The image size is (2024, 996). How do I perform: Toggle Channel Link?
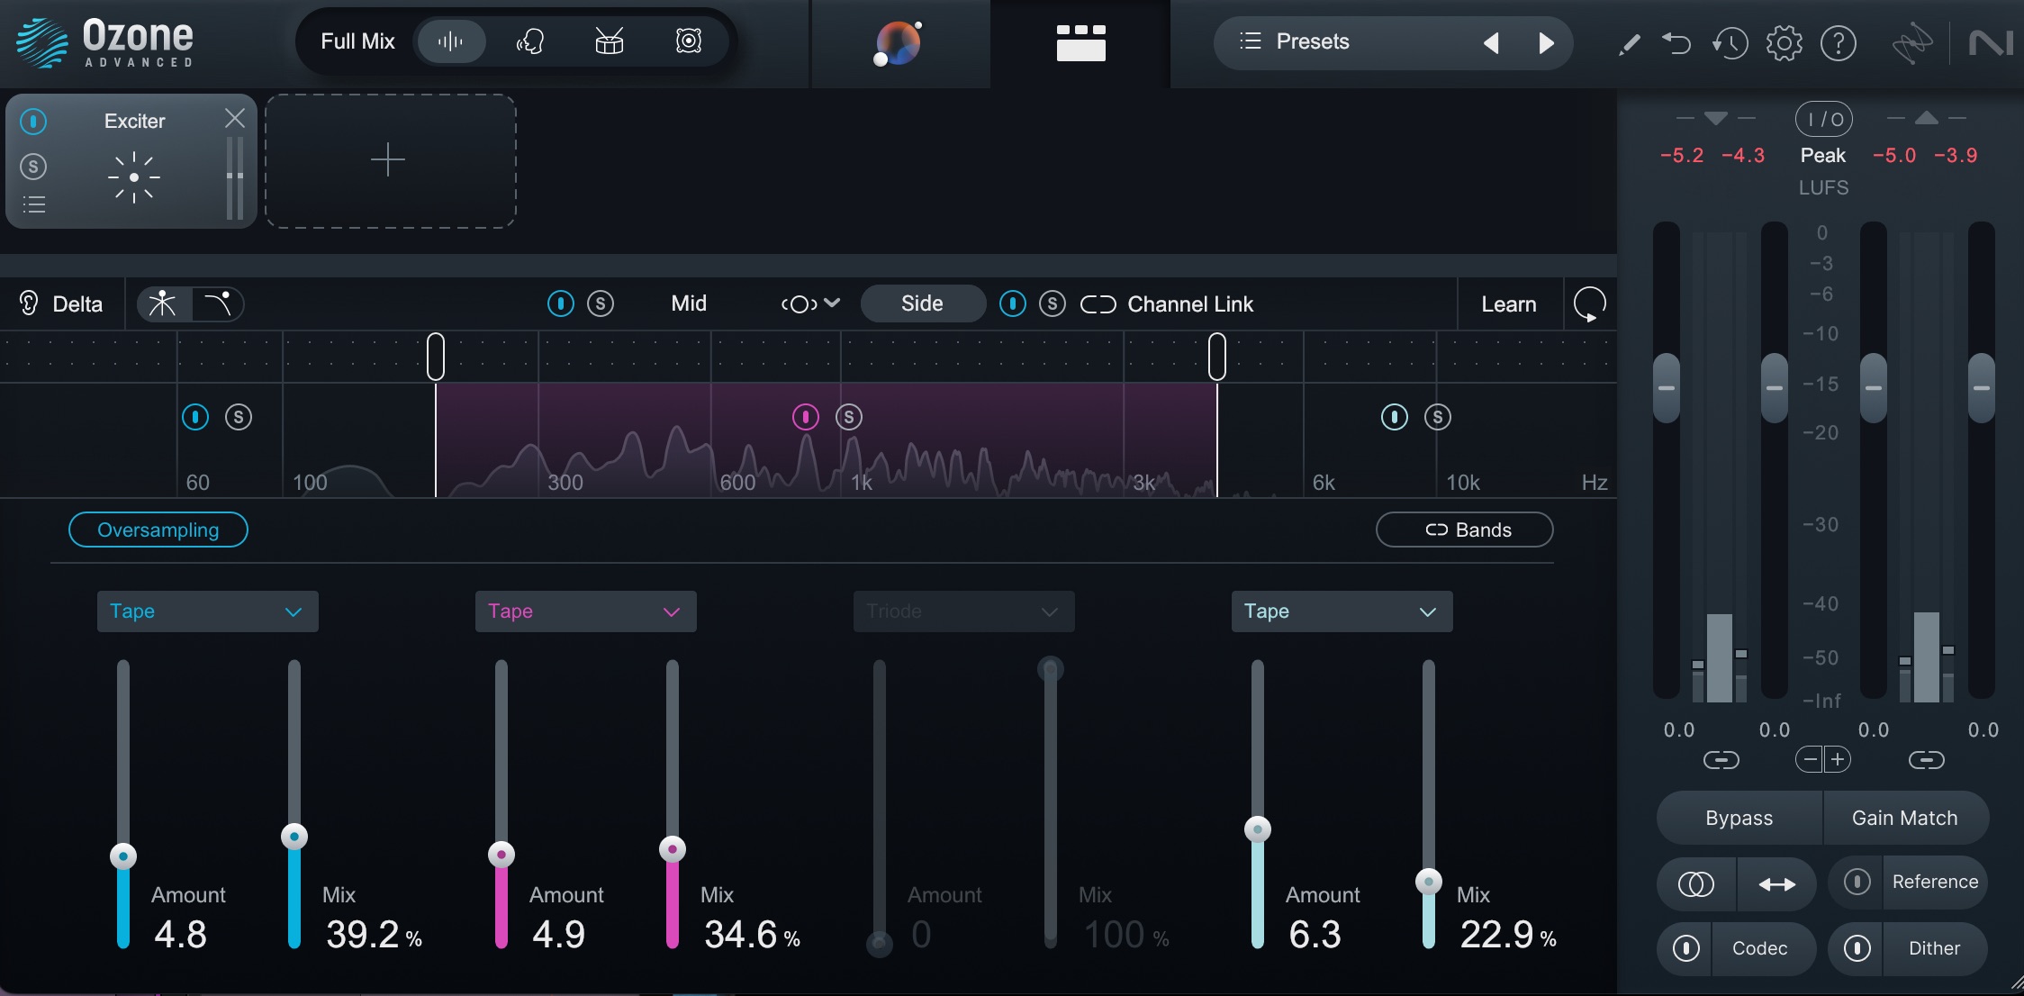click(x=1167, y=304)
